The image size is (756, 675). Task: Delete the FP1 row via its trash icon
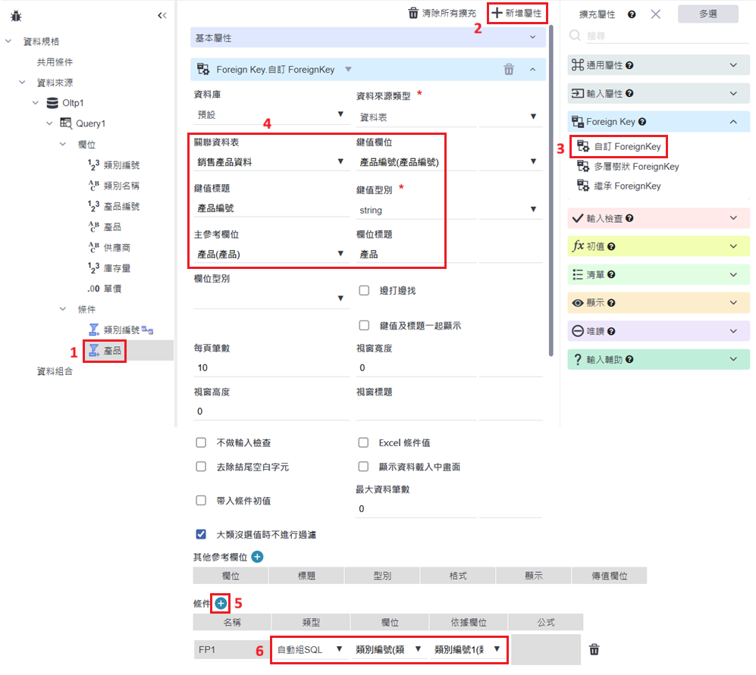point(594,648)
